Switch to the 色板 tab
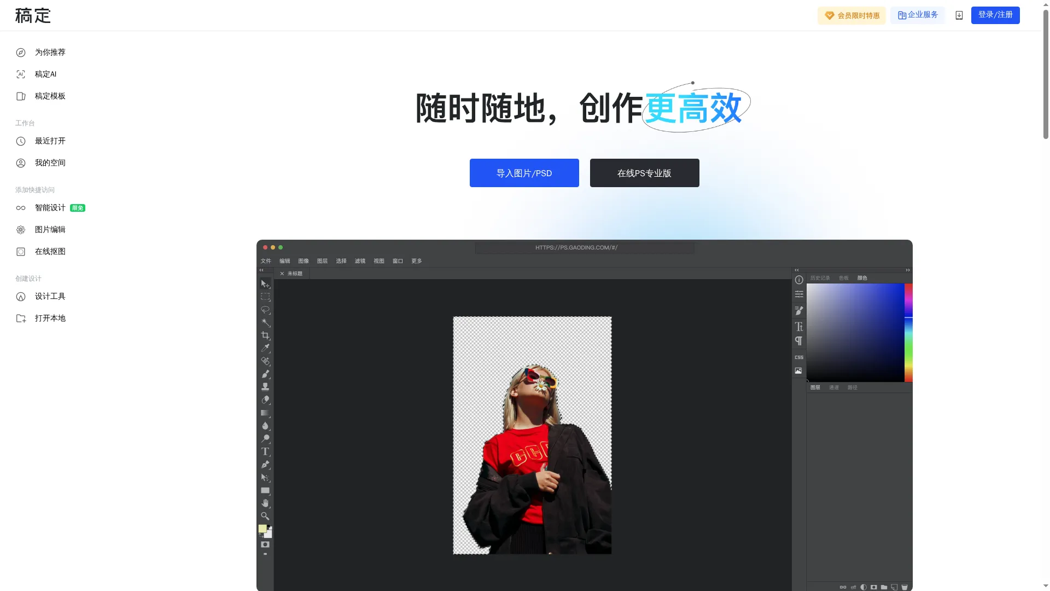1050x591 pixels. pyautogui.click(x=843, y=278)
